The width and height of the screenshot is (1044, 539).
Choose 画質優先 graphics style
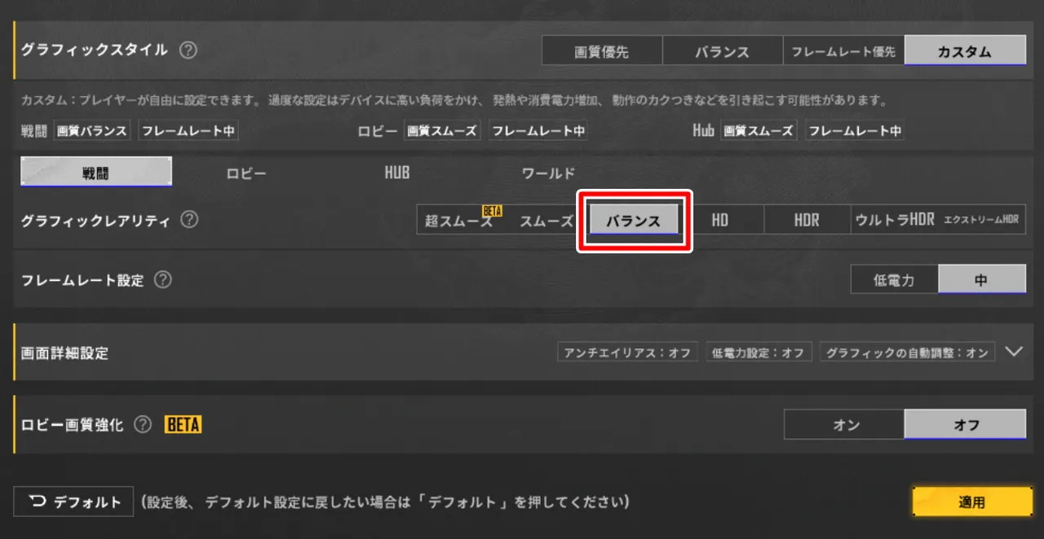tap(602, 51)
